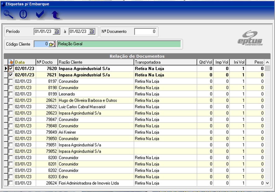Check the box for document 8199 Leonardo
This screenshot has width=275, height=192.
(x=11, y=94)
